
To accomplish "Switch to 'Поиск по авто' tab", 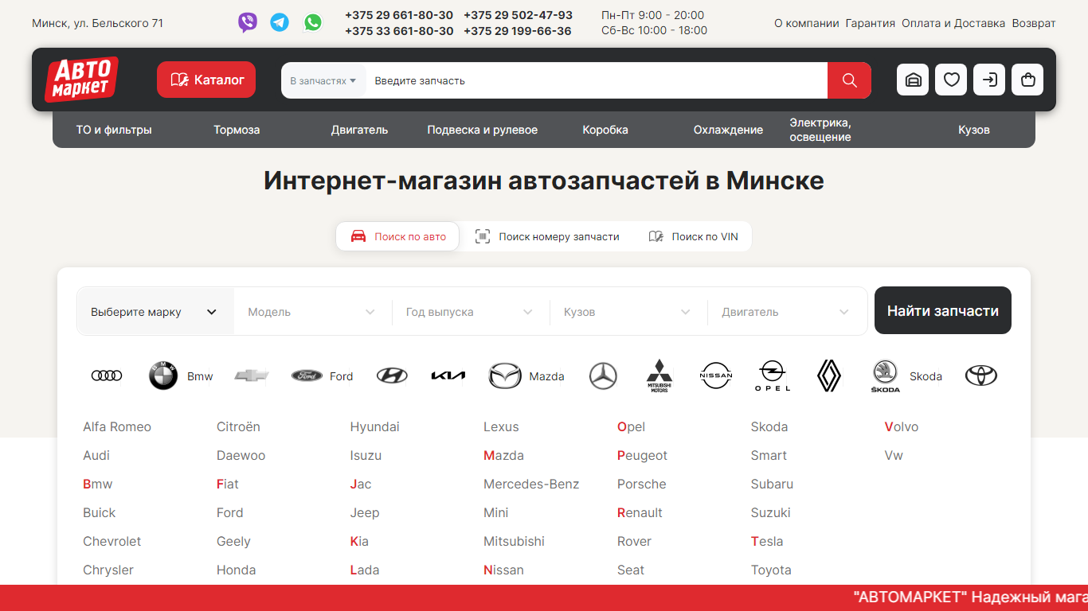I will (x=397, y=236).
